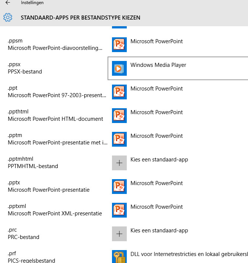This screenshot has width=248, height=263.
Task: Click the '.ppthtml' extension text
Action: (x=18, y=112)
